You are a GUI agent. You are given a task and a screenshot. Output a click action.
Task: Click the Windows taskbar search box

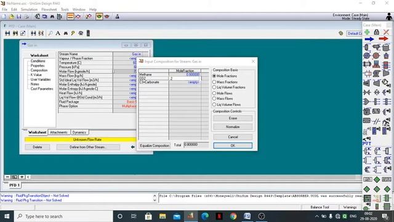click(64, 216)
